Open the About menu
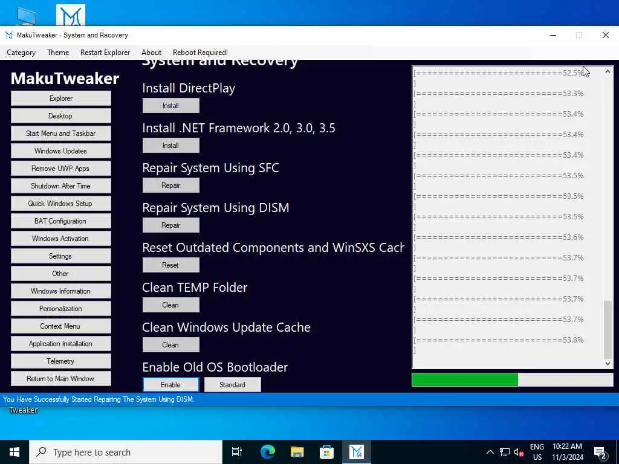619x464 pixels. [x=151, y=53]
